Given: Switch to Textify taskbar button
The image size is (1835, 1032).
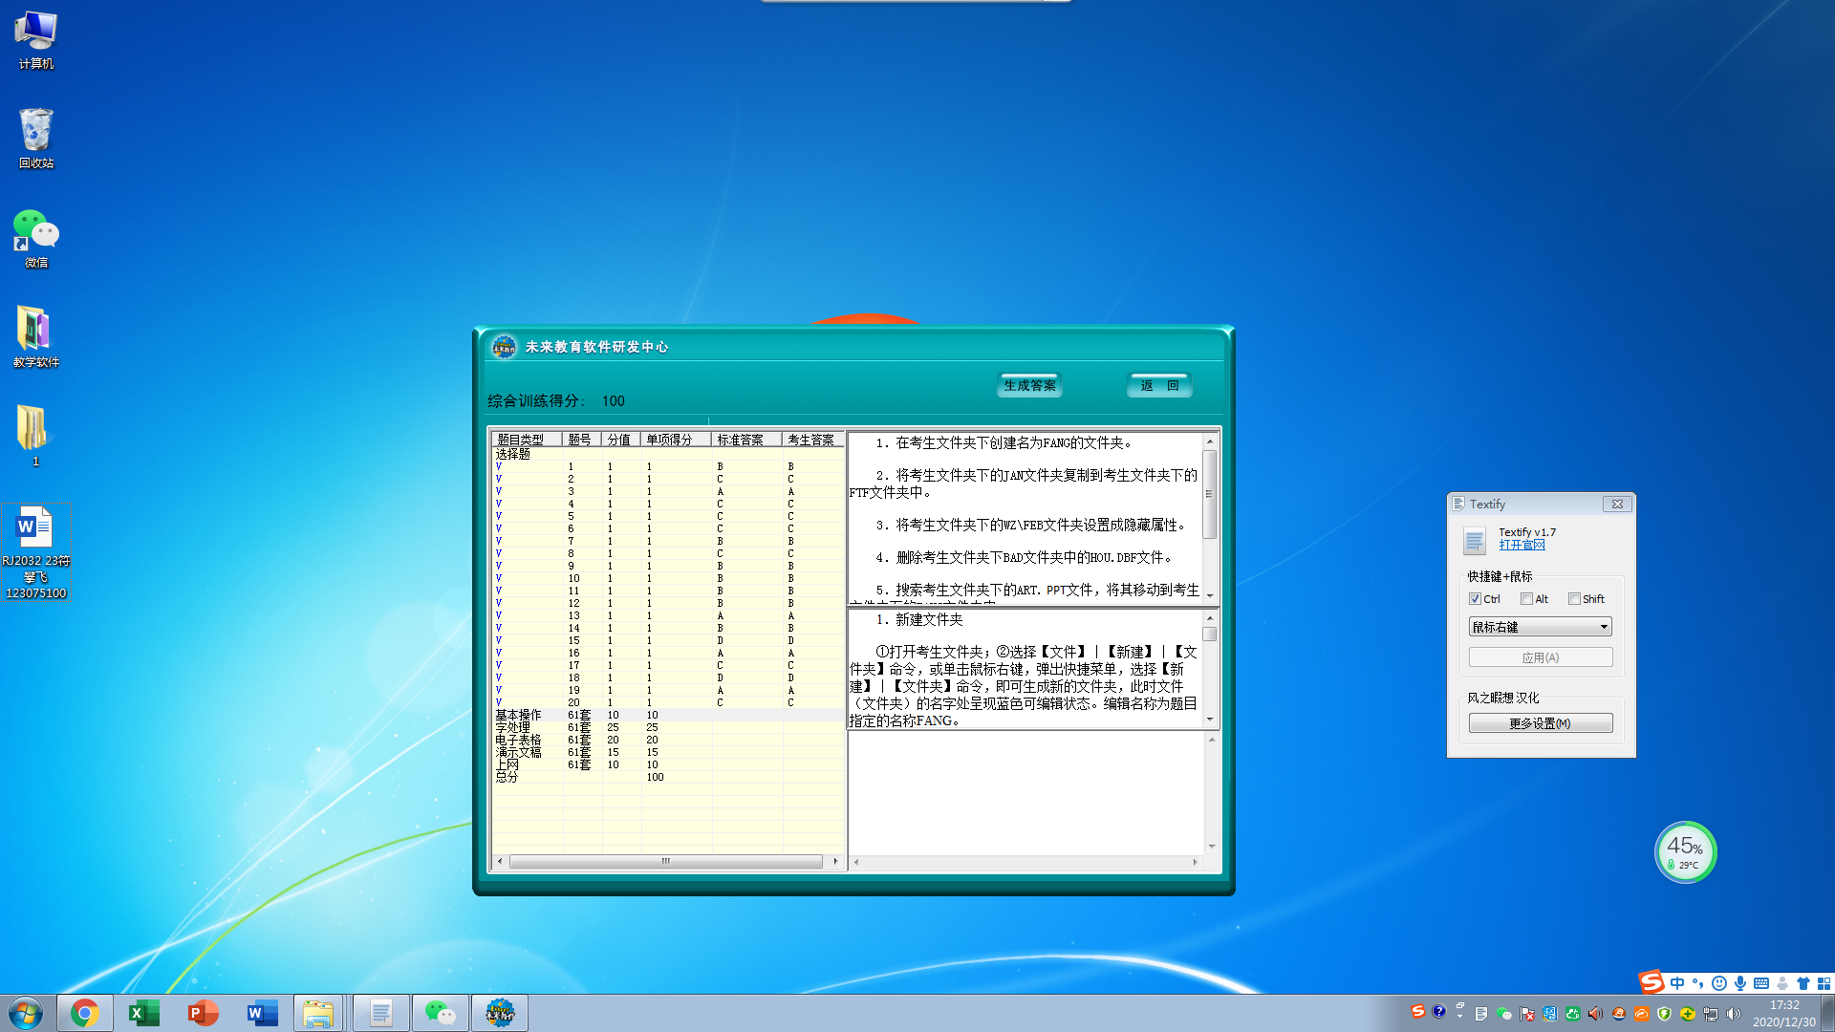Looking at the screenshot, I should 380,1013.
